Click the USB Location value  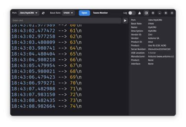[152, 53]
